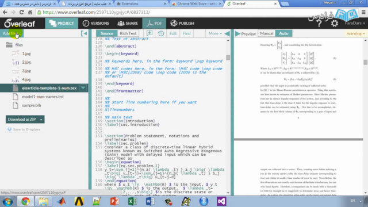Screen dimensions: 368x207
Task: Collapse the editor pane arrow
Action: tap(227, 33)
